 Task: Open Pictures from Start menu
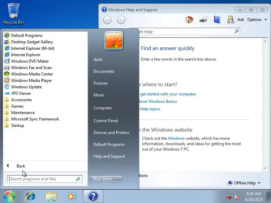101,83
